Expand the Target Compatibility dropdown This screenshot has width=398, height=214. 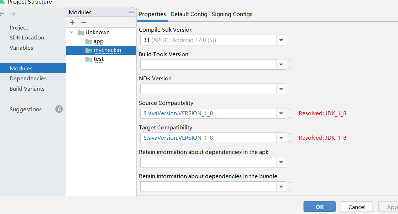tap(281, 138)
